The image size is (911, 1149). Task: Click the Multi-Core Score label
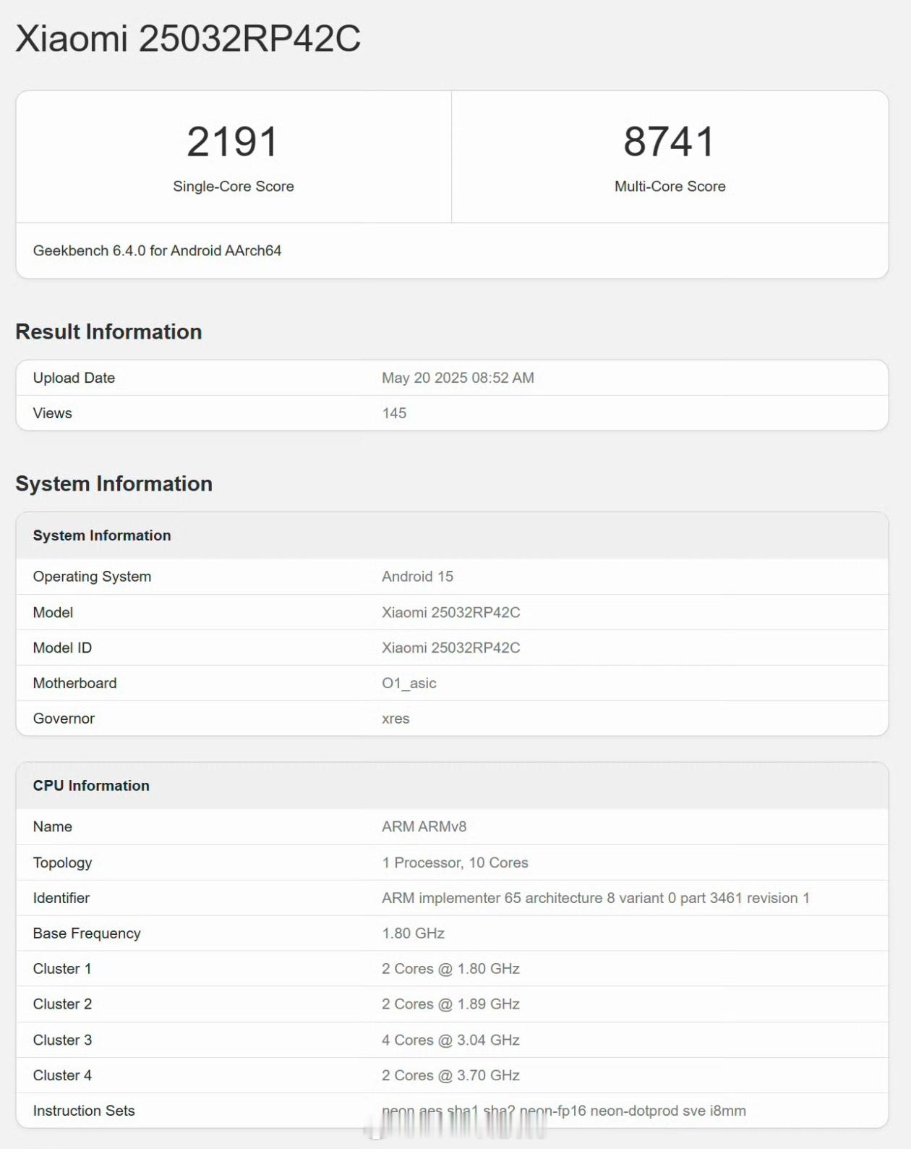[x=670, y=186]
